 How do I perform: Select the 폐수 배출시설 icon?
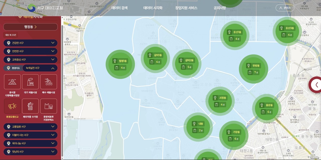click(48, 82)
